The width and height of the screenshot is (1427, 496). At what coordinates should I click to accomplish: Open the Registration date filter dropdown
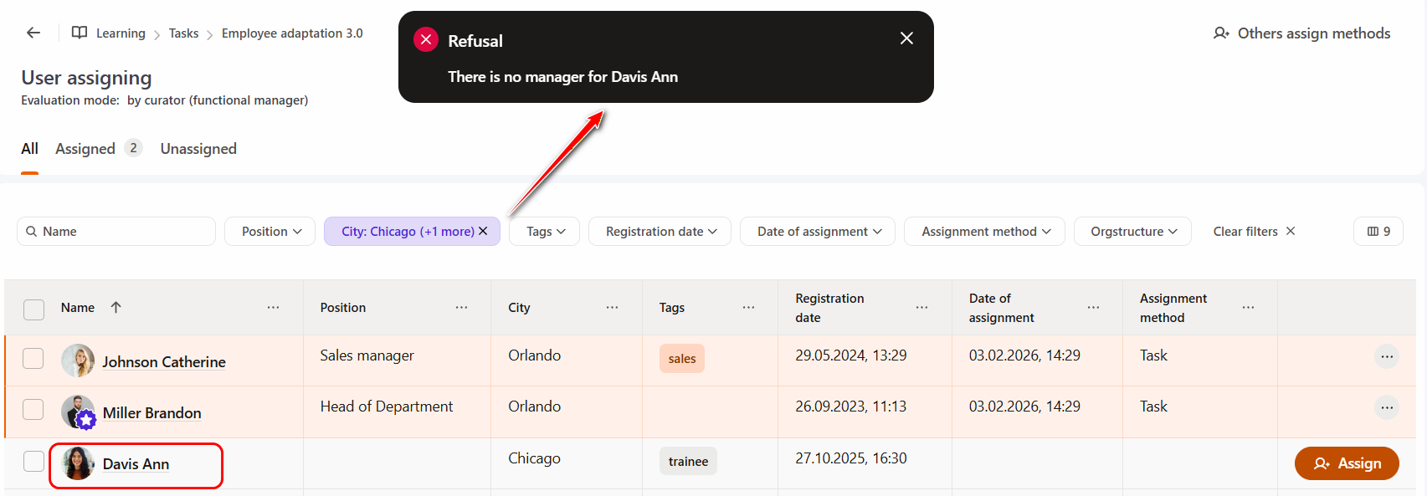660,232
